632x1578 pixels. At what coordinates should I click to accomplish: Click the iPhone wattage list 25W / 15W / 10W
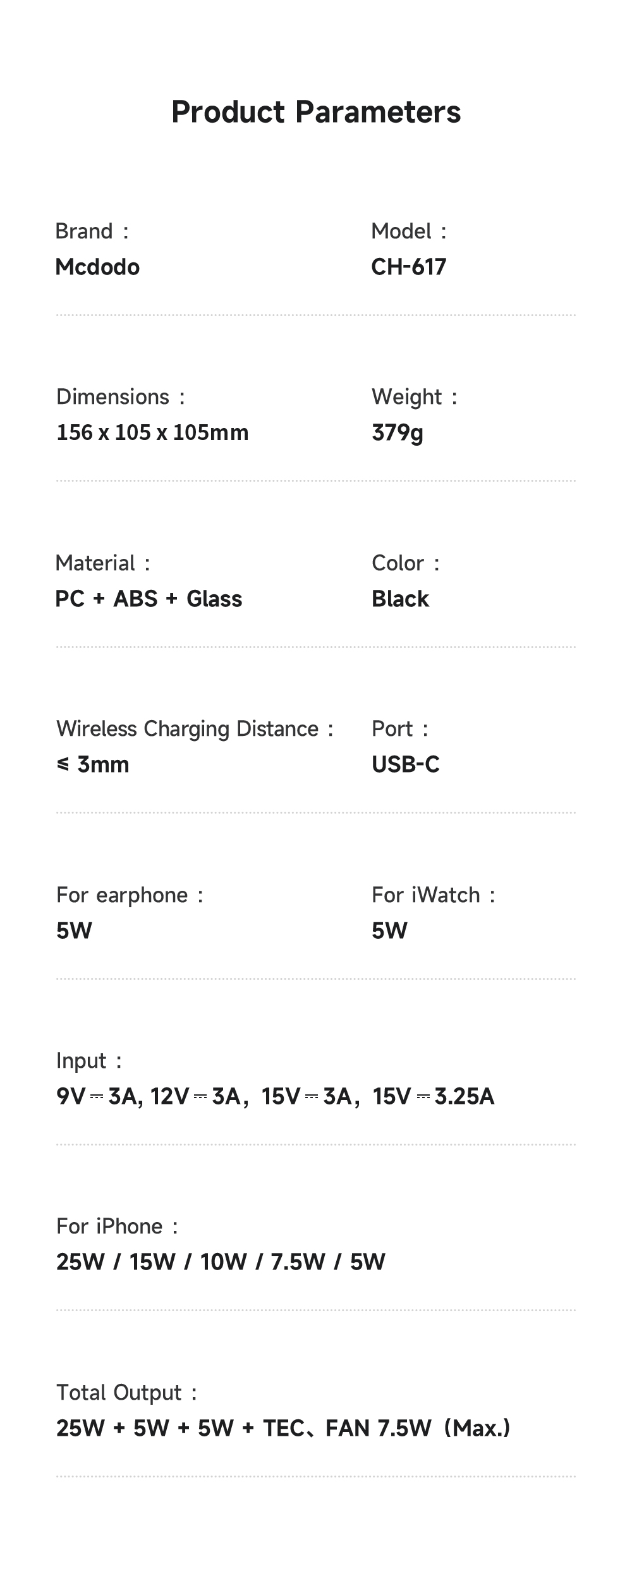pyautogui.click(x=221, y=1262)
